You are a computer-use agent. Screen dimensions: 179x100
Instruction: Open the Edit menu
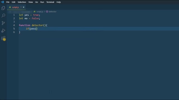(13, 2)
